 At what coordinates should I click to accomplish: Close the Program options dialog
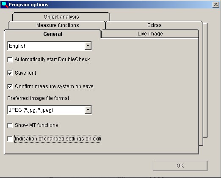pos(216,5)
